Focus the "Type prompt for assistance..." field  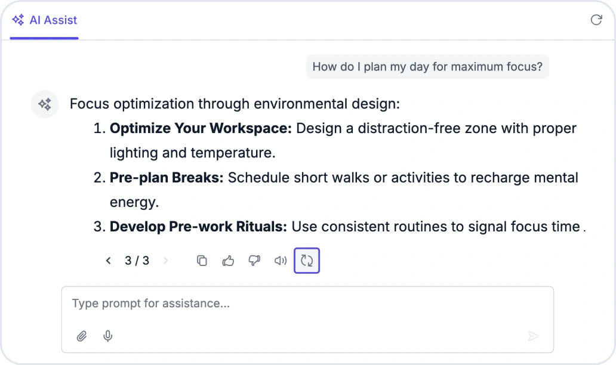[307, 304]
